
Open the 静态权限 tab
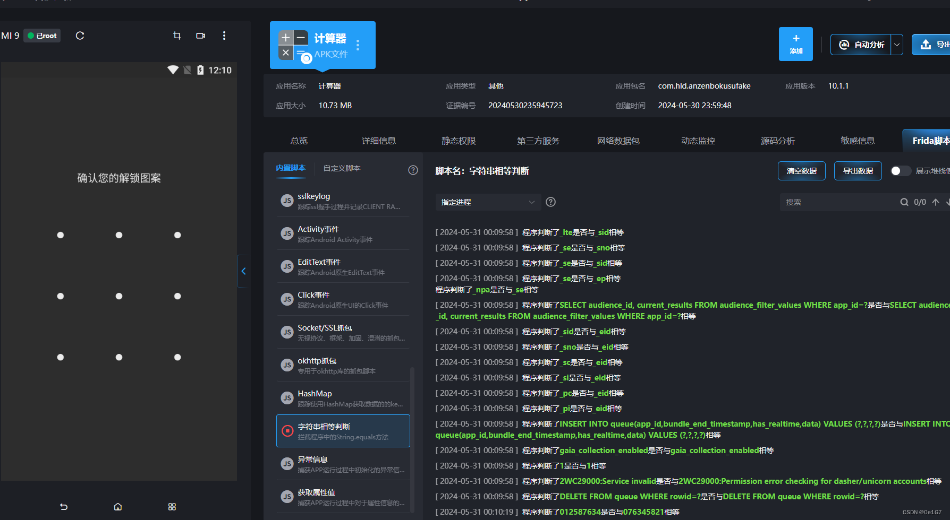pyautogui.click(x=459, y=141)
